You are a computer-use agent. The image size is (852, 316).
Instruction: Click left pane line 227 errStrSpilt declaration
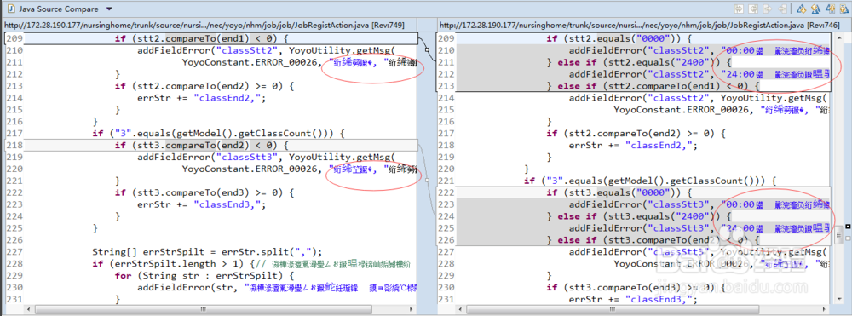208,251
